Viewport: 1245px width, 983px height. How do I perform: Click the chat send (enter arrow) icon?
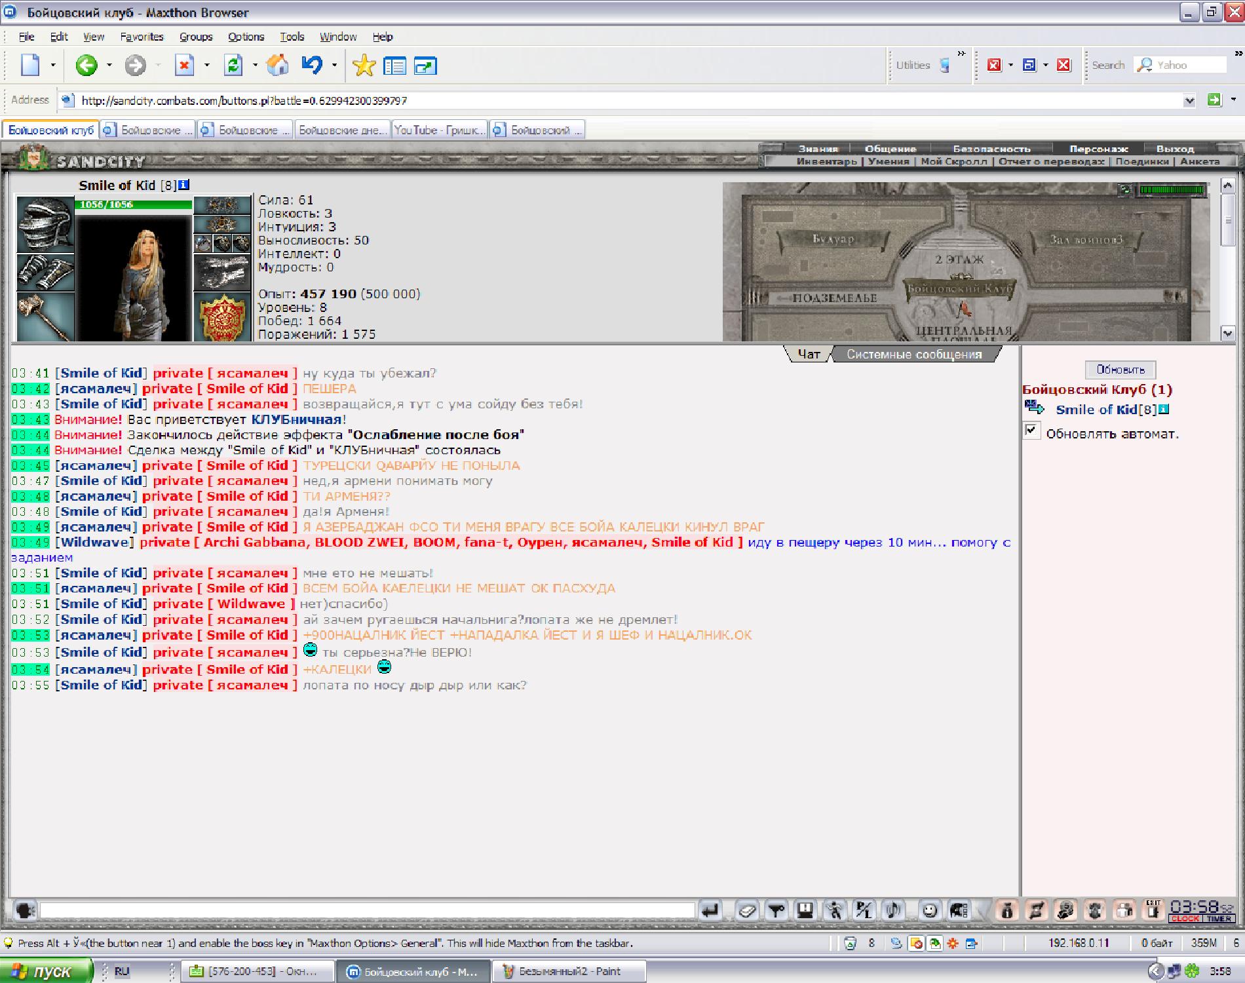click(710, 910)
